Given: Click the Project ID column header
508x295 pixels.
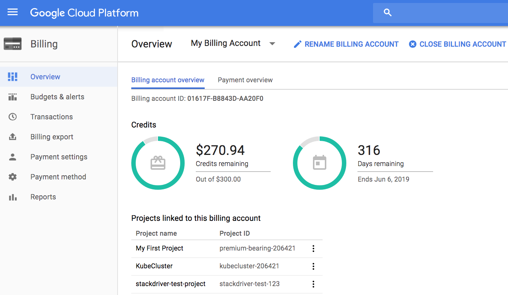Looking at the screenshot, I should click(x=235, y=233).
